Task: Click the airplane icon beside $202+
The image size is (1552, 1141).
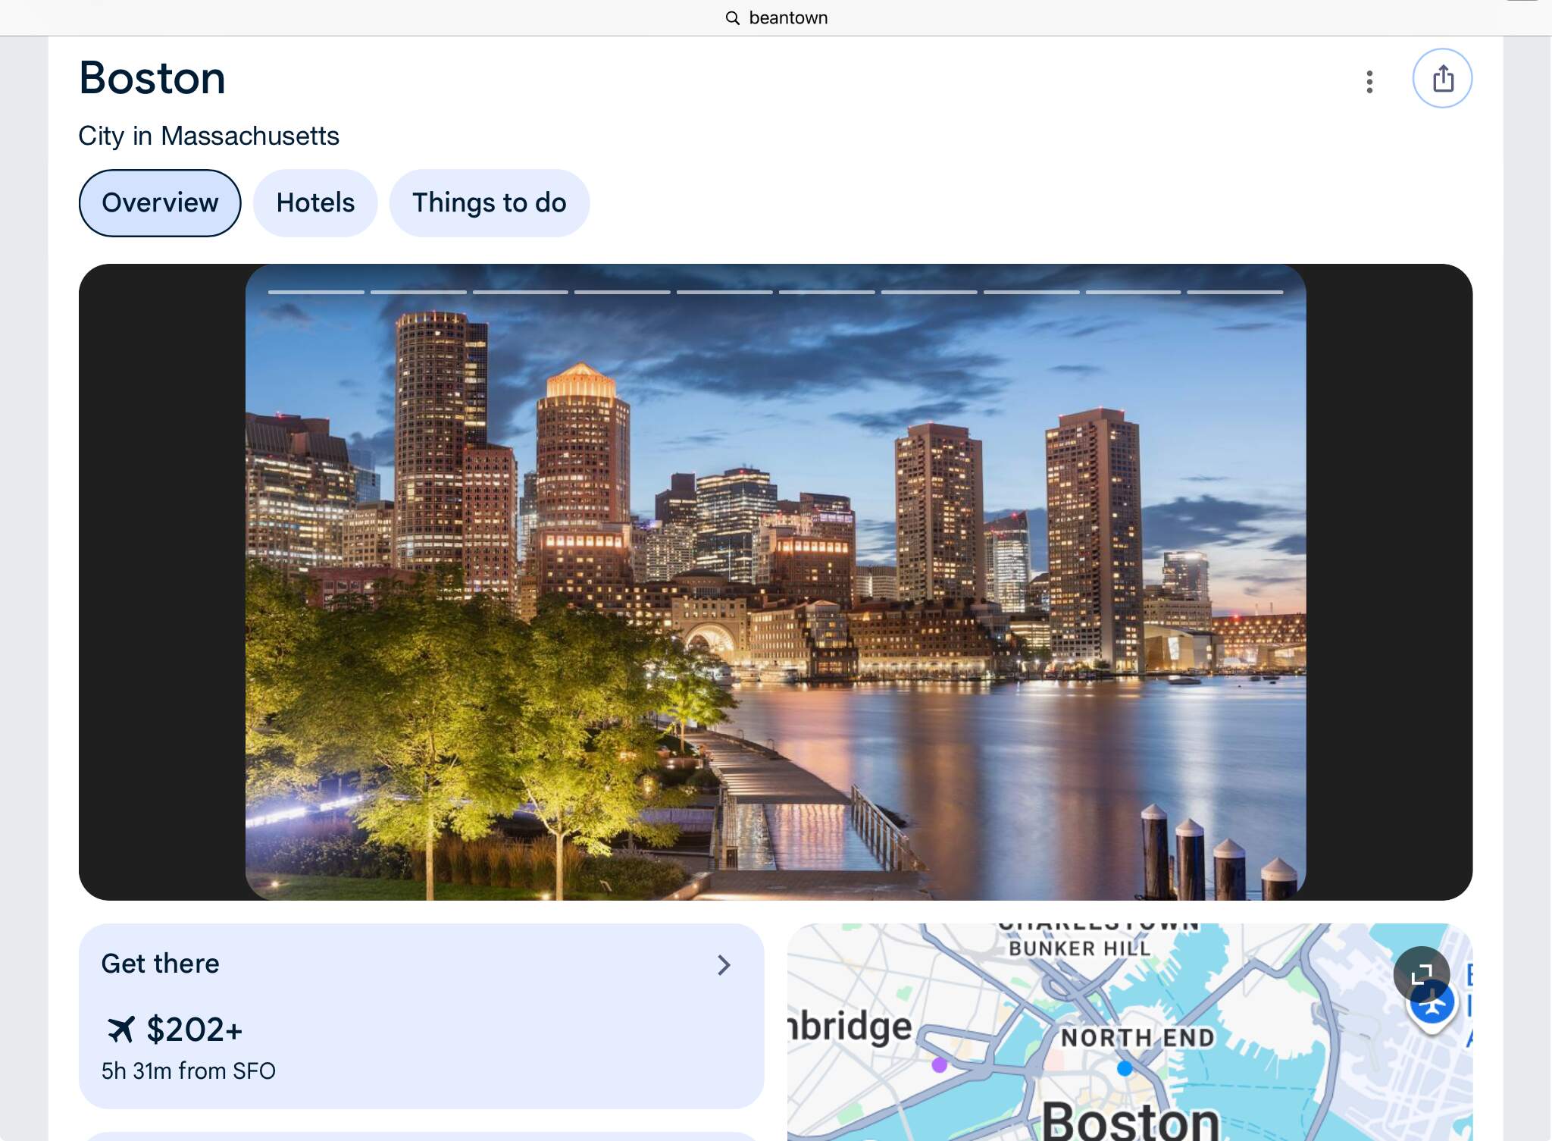Action: (x=121, y=1030)
